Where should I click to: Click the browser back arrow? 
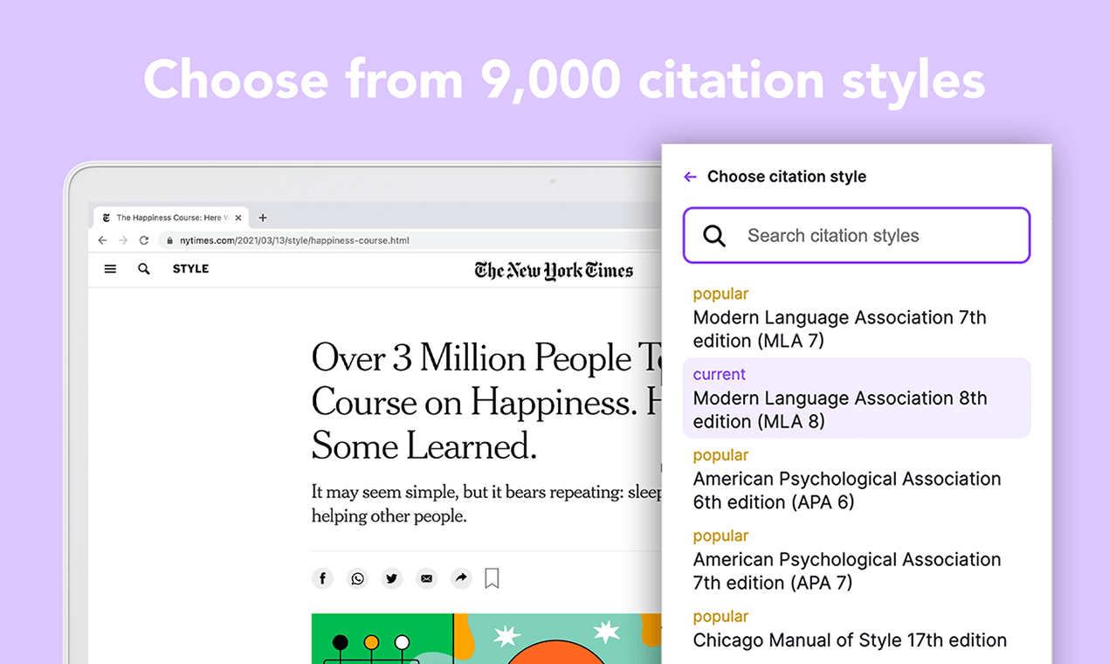coord(103,240)
